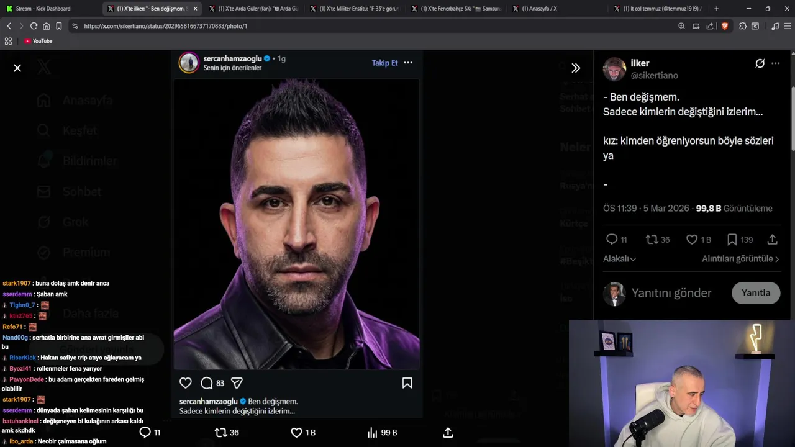Image resolution: width=795 pixels, height=447 pixels.
Task: Close the active X'te ilker tab
Action: [195, 9]
